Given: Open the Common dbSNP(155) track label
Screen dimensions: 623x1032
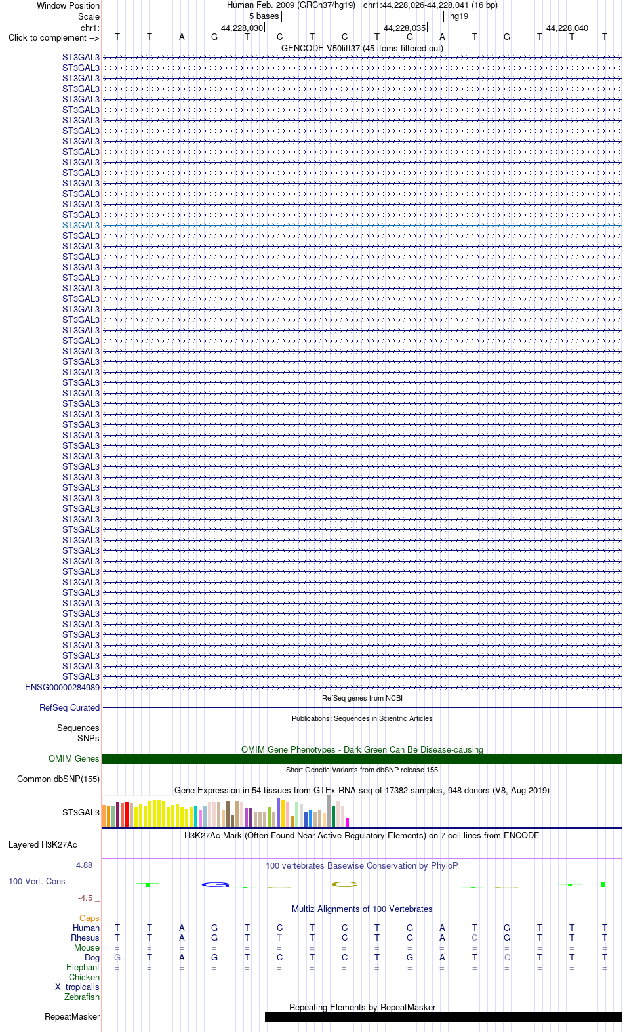Looking at the screenshot, I should tap(58, 779).
